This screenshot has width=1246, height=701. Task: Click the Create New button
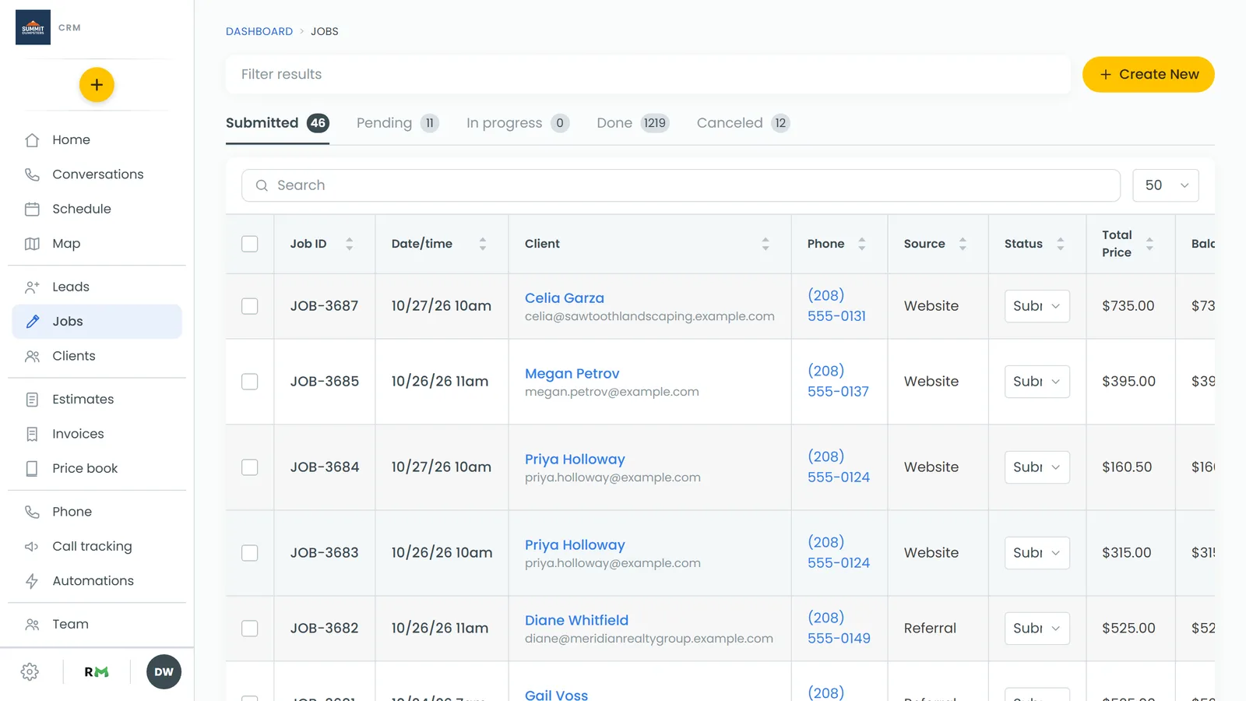pyautogui.click(x=1149, y=75)
